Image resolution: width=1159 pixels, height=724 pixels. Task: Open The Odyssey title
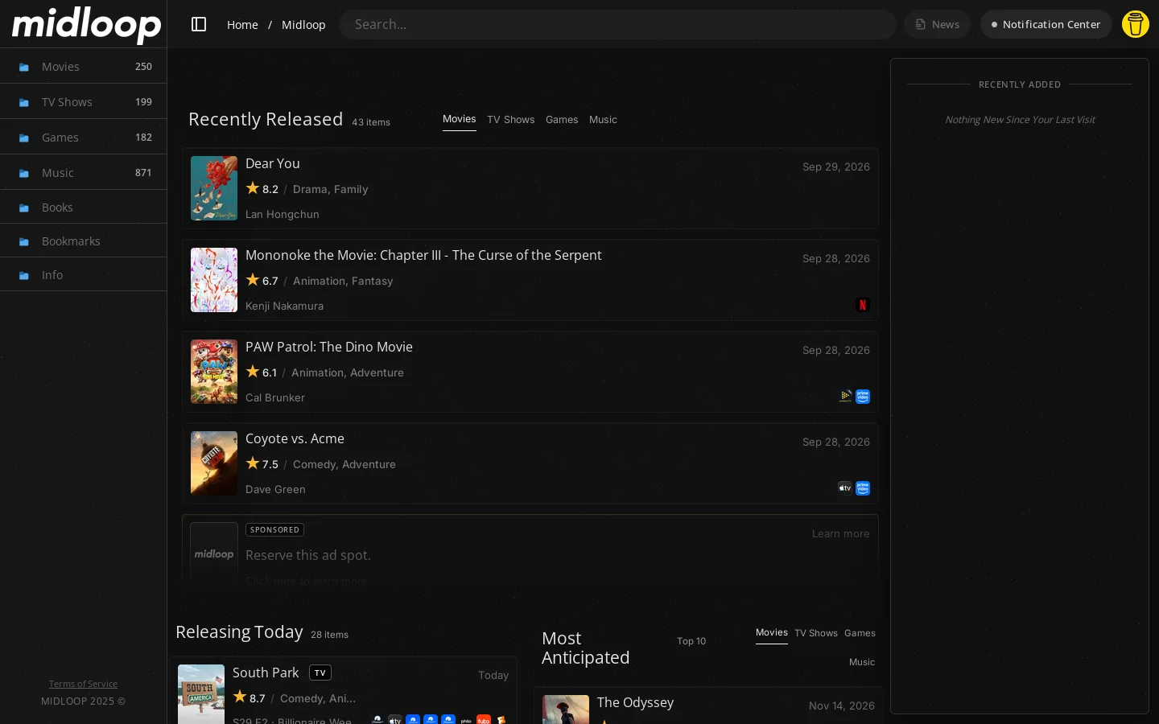(x=635, y=702)
